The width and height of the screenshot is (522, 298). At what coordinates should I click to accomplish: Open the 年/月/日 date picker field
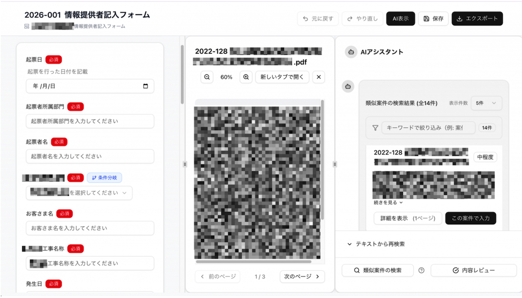[x=90, y=86]
